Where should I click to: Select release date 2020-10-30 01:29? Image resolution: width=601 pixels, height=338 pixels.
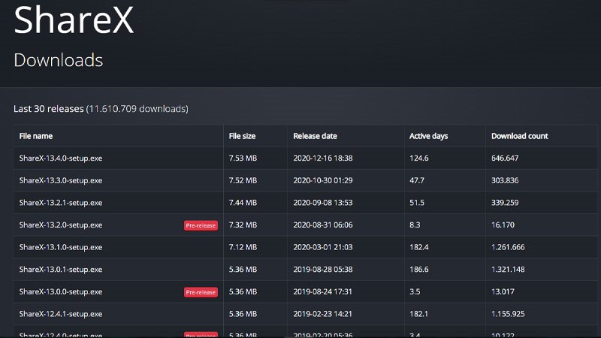pos(323,180)
